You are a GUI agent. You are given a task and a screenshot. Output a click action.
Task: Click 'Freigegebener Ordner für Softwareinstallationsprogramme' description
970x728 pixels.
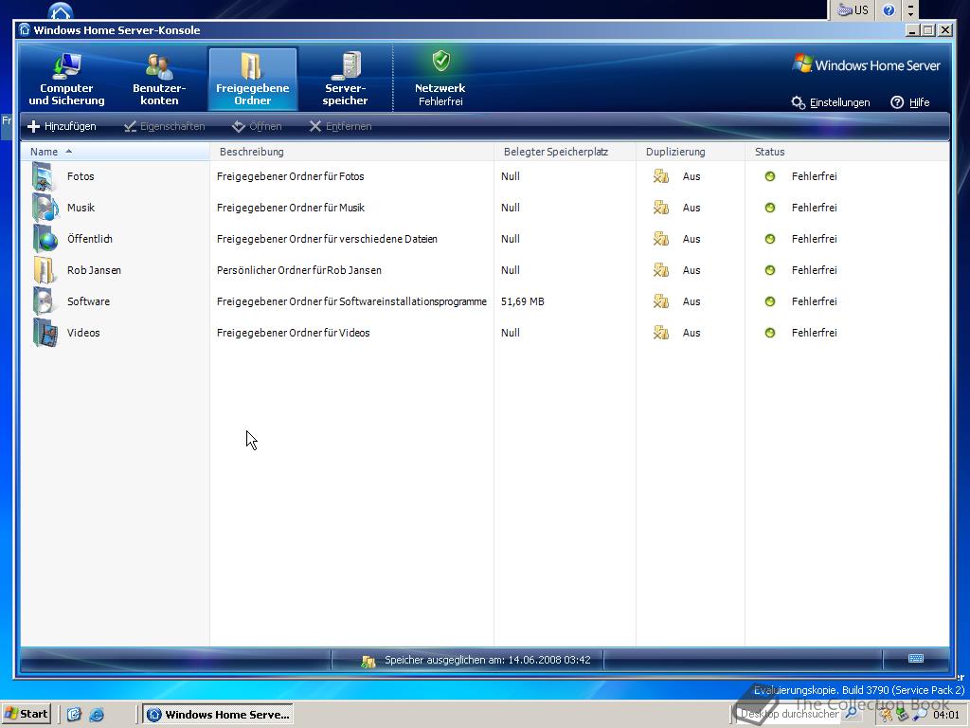tap(351, 301)
